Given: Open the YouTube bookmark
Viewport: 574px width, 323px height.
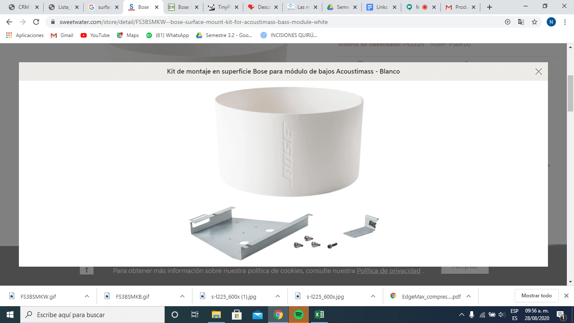Looking at the screenshot, I should 95,35.
